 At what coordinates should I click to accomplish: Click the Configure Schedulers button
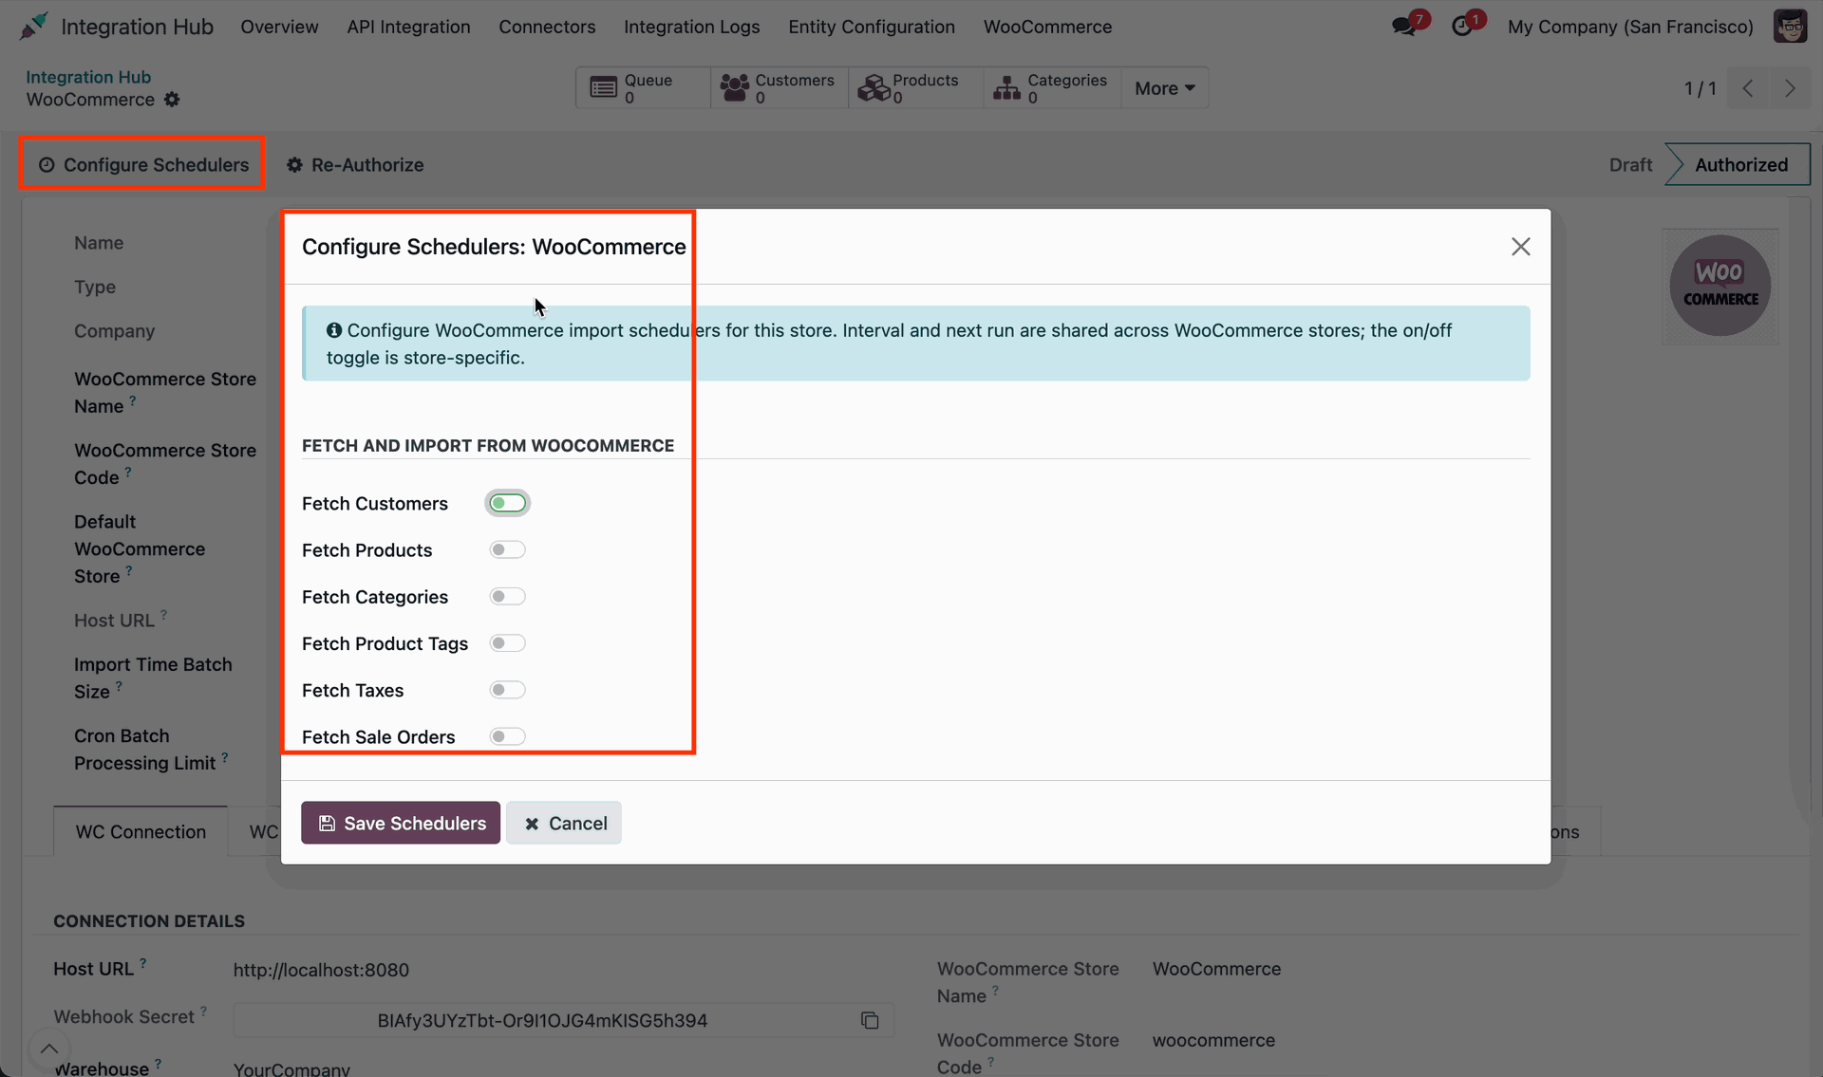(x=143, y=164)
